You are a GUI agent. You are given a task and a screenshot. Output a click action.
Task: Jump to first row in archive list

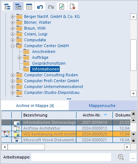[133, 114]
